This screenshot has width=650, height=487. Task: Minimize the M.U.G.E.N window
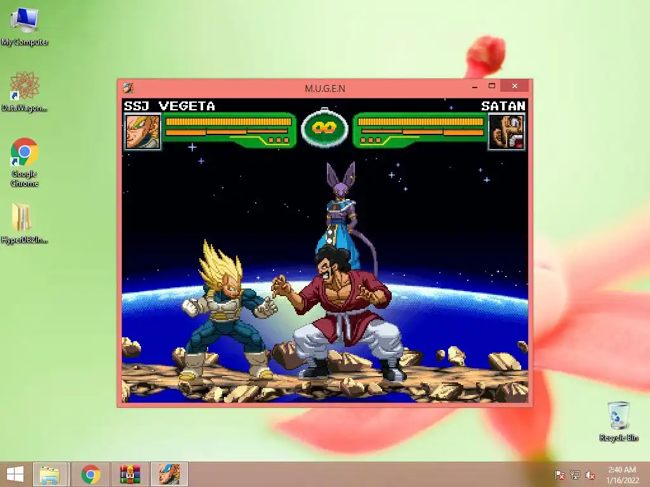click(475, 86)
